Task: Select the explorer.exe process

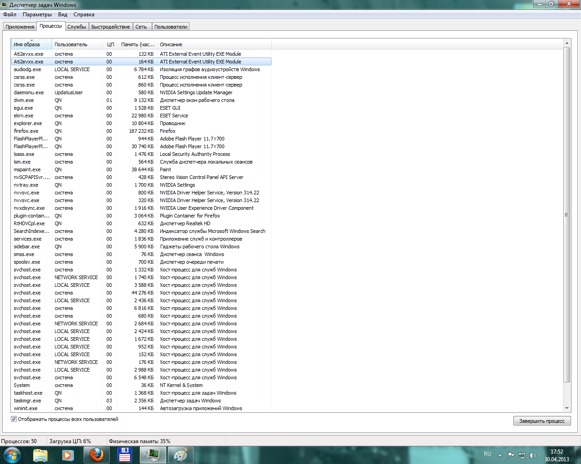Action: 141,123
